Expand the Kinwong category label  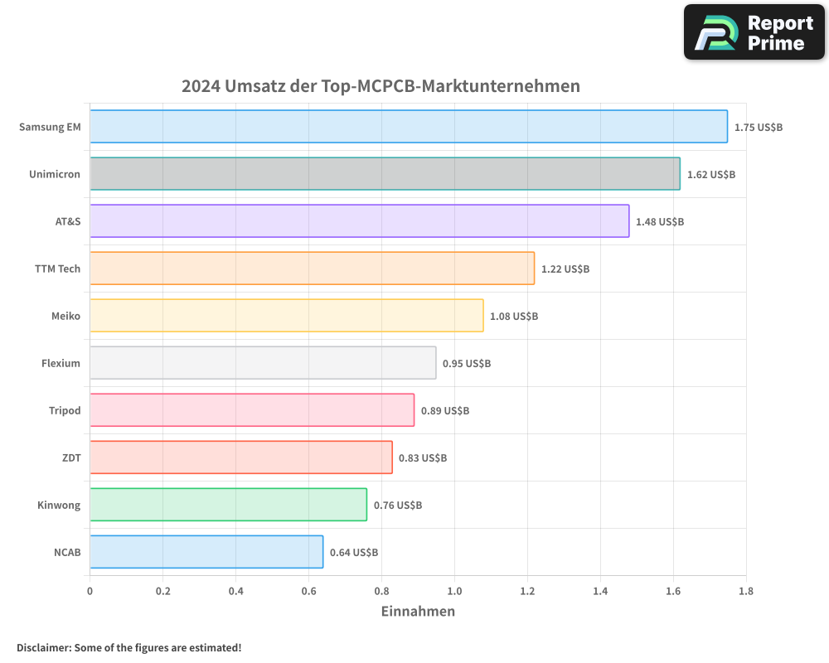point(59,505)
